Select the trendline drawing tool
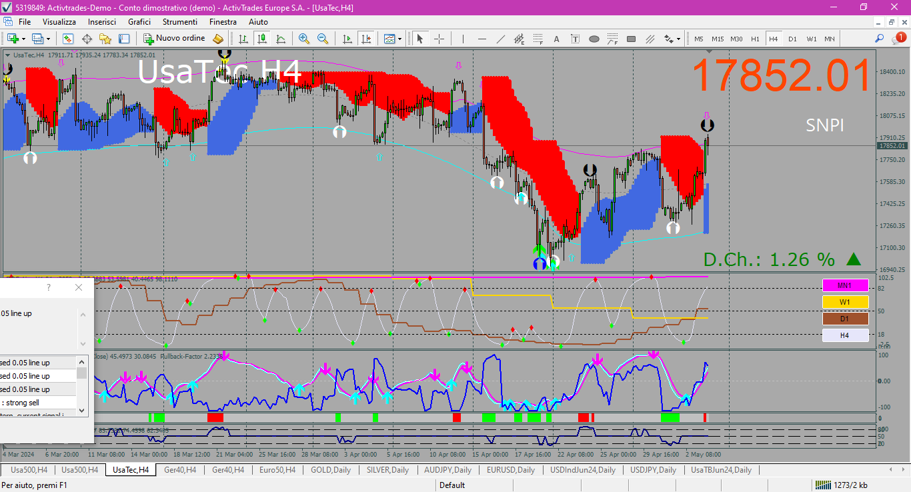 [x=501, y=39]
